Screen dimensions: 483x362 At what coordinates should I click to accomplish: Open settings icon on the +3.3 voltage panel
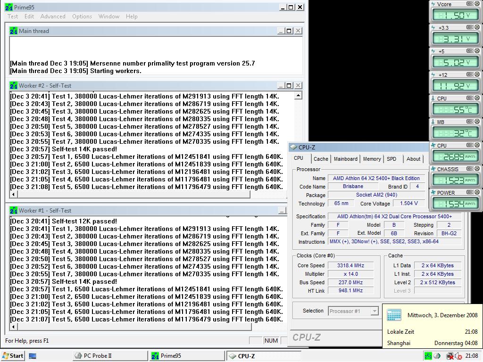click(470, 27)
